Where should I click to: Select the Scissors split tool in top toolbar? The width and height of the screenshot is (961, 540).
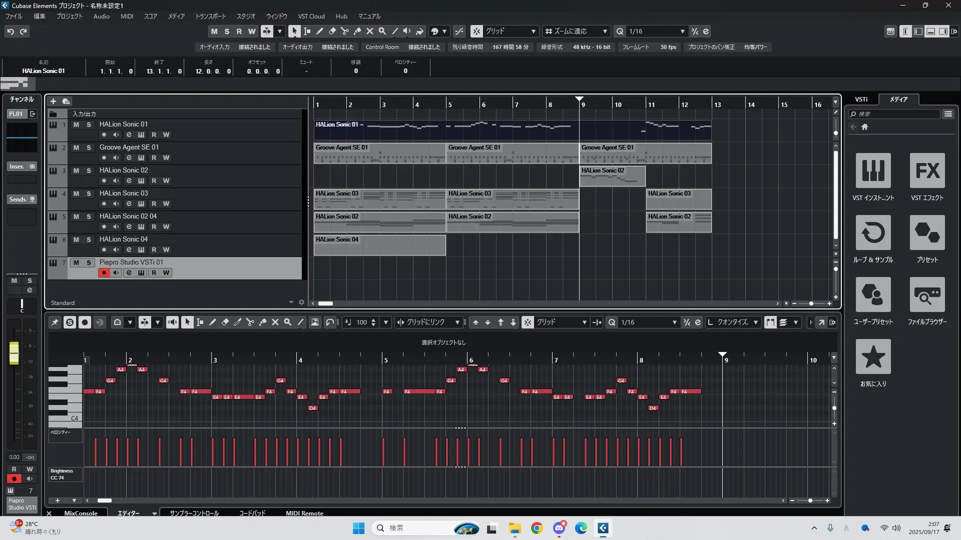[x=344, y=31]
